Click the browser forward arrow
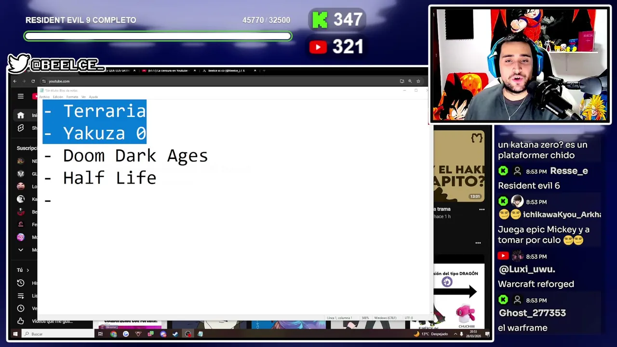The image size is (617, 347). [24, 81]
